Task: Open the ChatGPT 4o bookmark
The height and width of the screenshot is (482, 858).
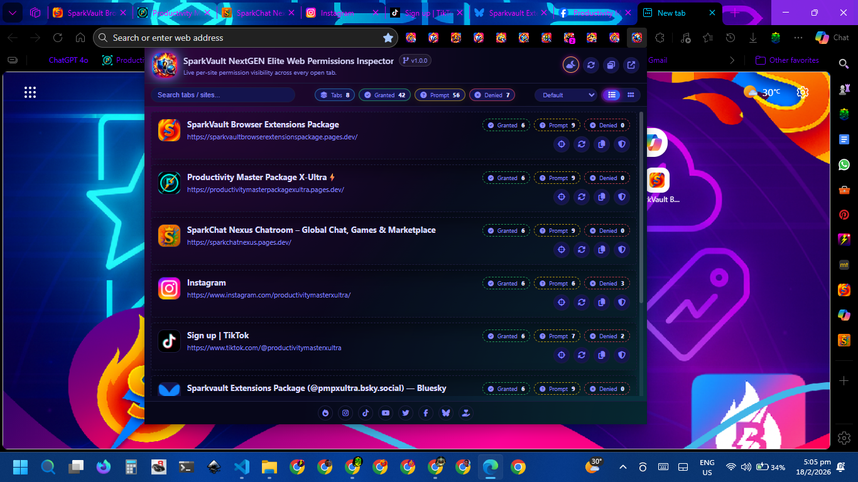Action: tap(68, 60)
